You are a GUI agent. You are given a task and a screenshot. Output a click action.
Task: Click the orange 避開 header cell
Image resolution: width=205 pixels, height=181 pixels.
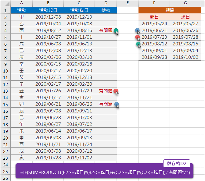[x=170, y=10]
